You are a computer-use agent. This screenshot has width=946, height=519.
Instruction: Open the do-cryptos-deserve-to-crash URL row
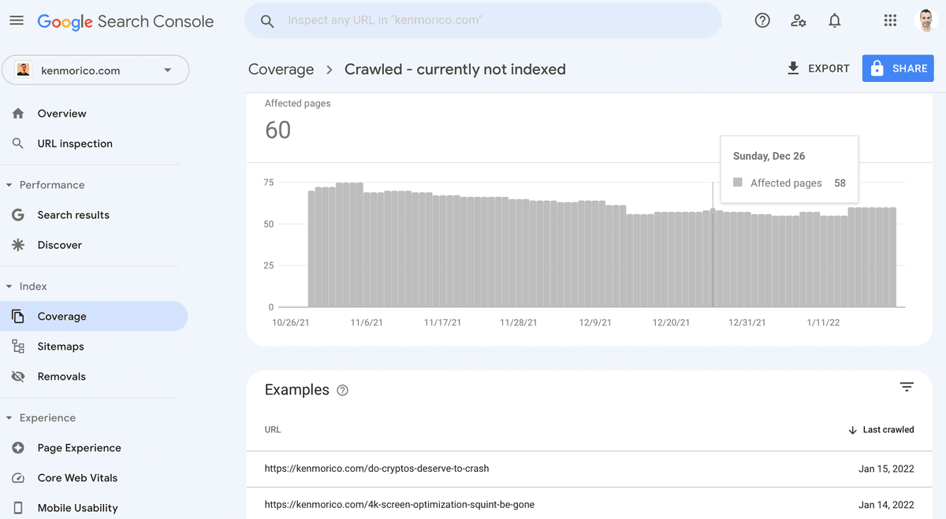point(377,469)
